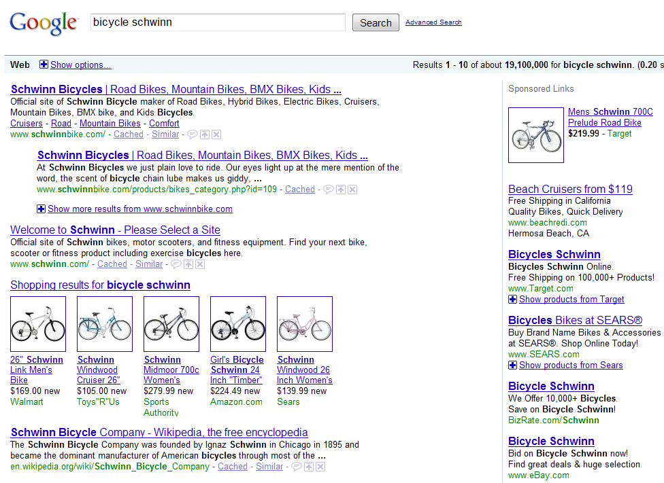Open the Bicycle Schwinn eBay ad title
The height and width of the screenshot is (483, 664).
pos(551,441)
